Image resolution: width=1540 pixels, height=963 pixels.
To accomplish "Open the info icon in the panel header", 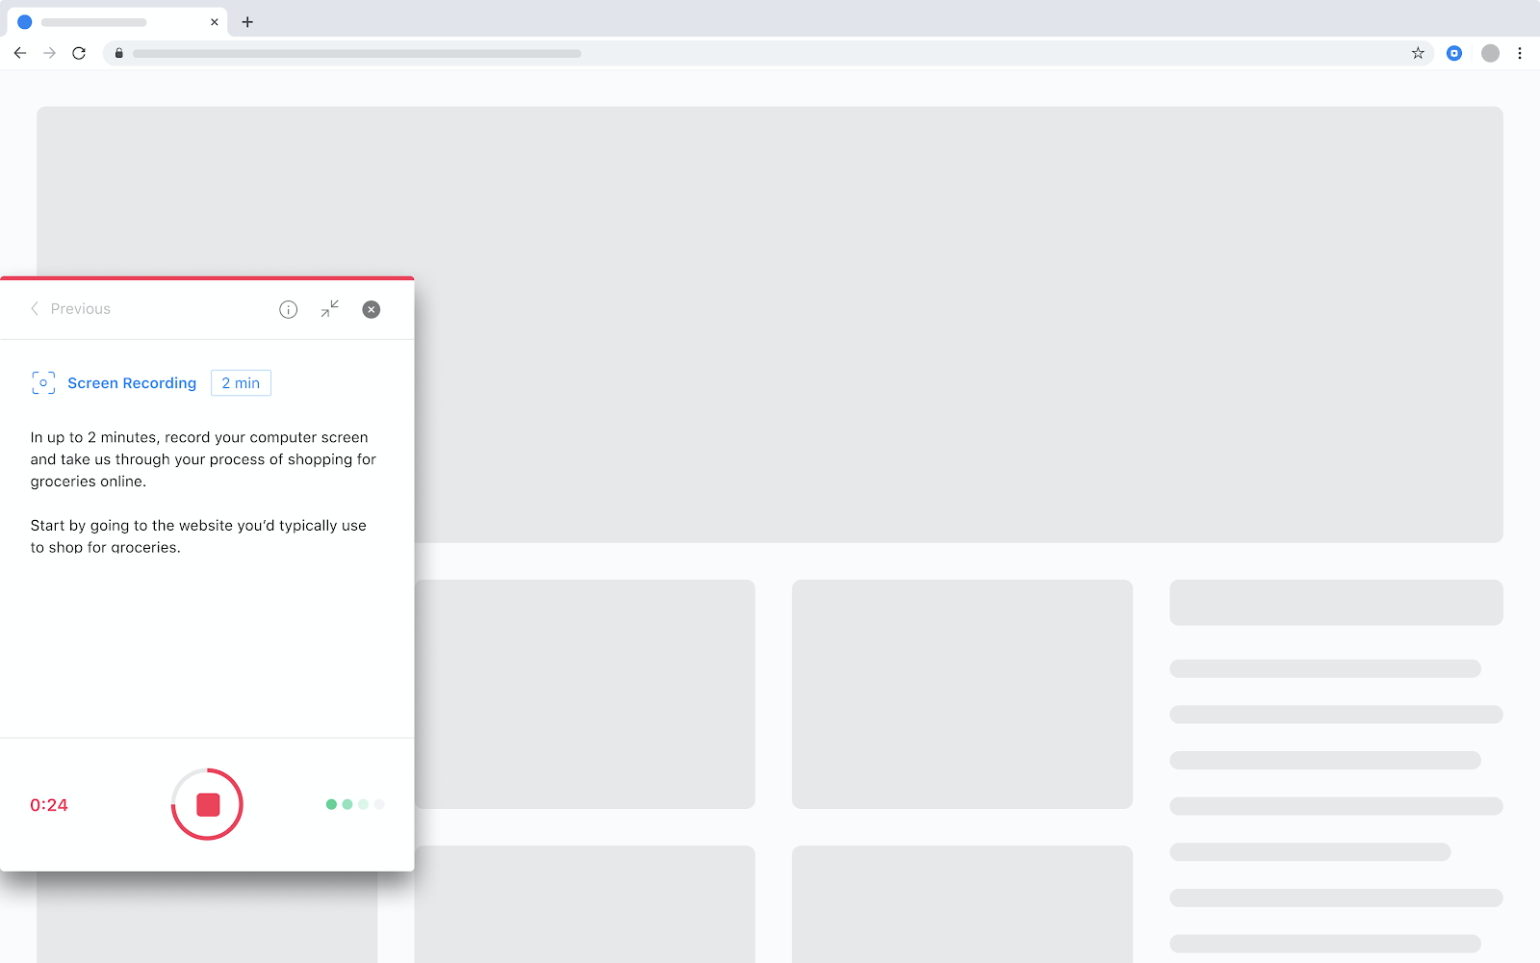I will (288, 309).
